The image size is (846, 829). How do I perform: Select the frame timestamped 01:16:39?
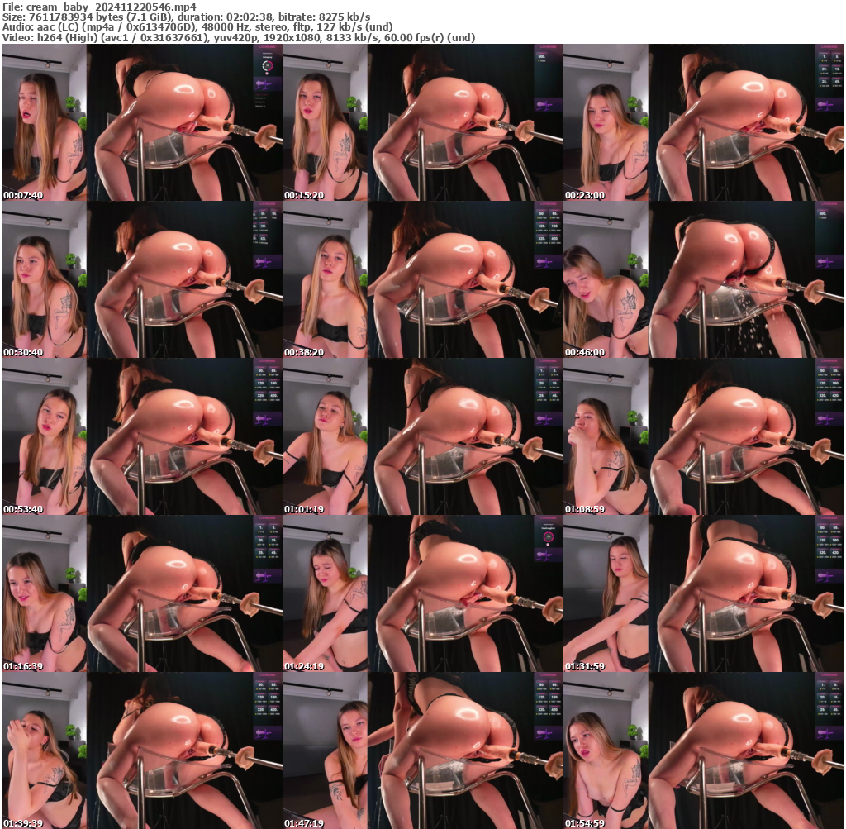coord(141,593)
